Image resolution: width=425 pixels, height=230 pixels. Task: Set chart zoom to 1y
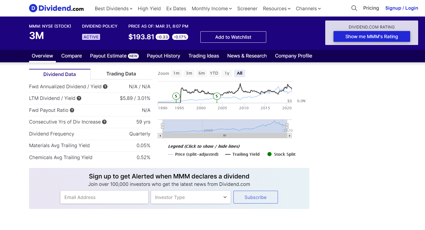pos(227,73)
